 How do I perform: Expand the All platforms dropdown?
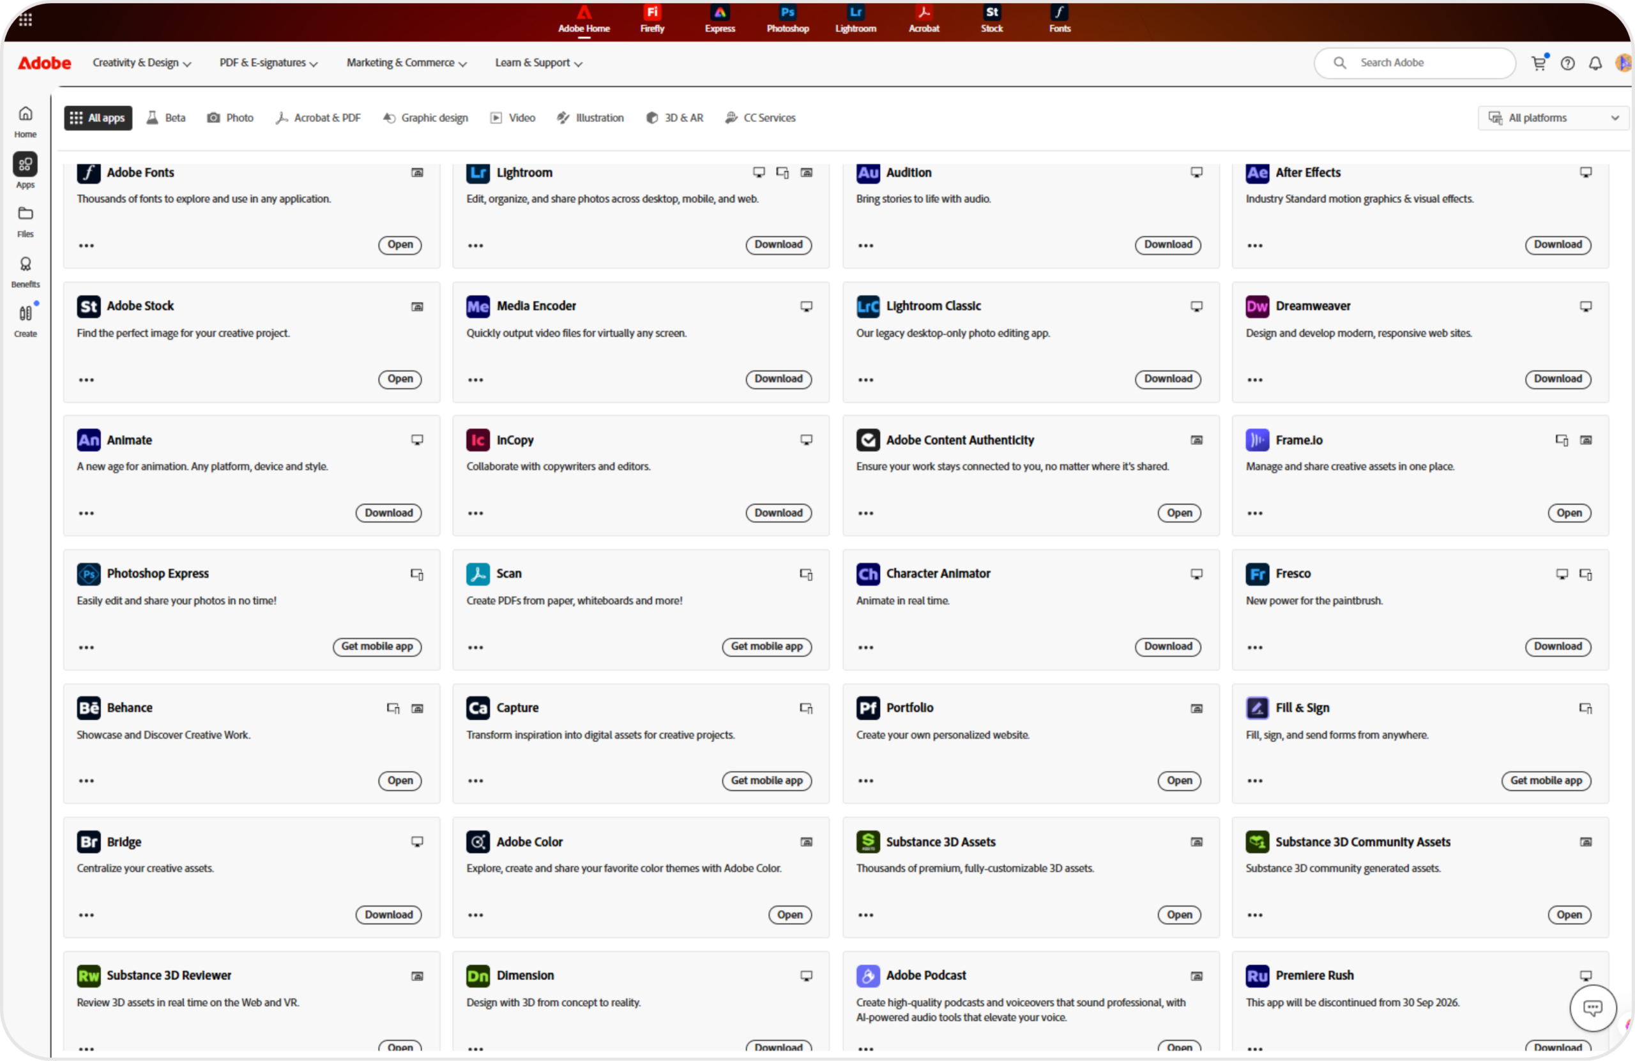[x=1553, y=118]
